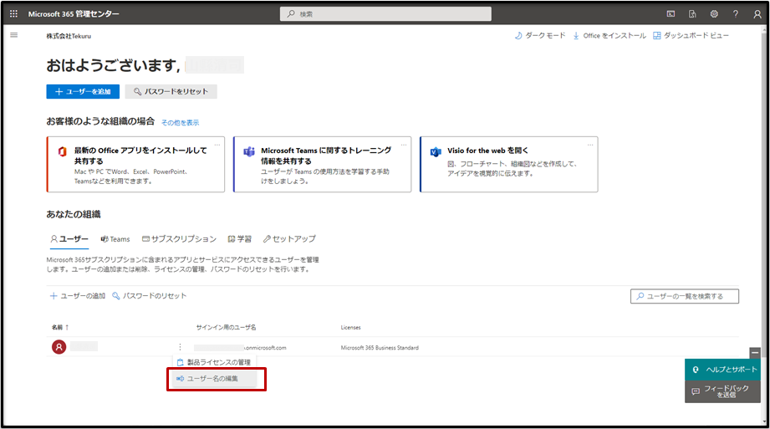Image resolution: width=770 pixels, height=429 pixels.
Task: Click the Microsoft 365 Business Standard license text
Action: [x=380, y=347]
